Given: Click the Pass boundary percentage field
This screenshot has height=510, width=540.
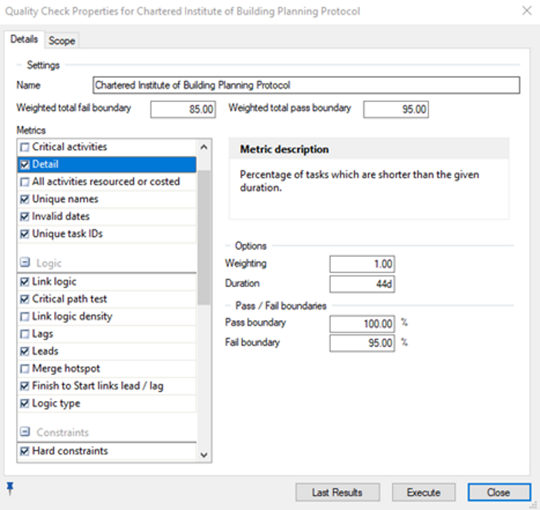Looking at the screenshot, I should (x=363, y=324).
